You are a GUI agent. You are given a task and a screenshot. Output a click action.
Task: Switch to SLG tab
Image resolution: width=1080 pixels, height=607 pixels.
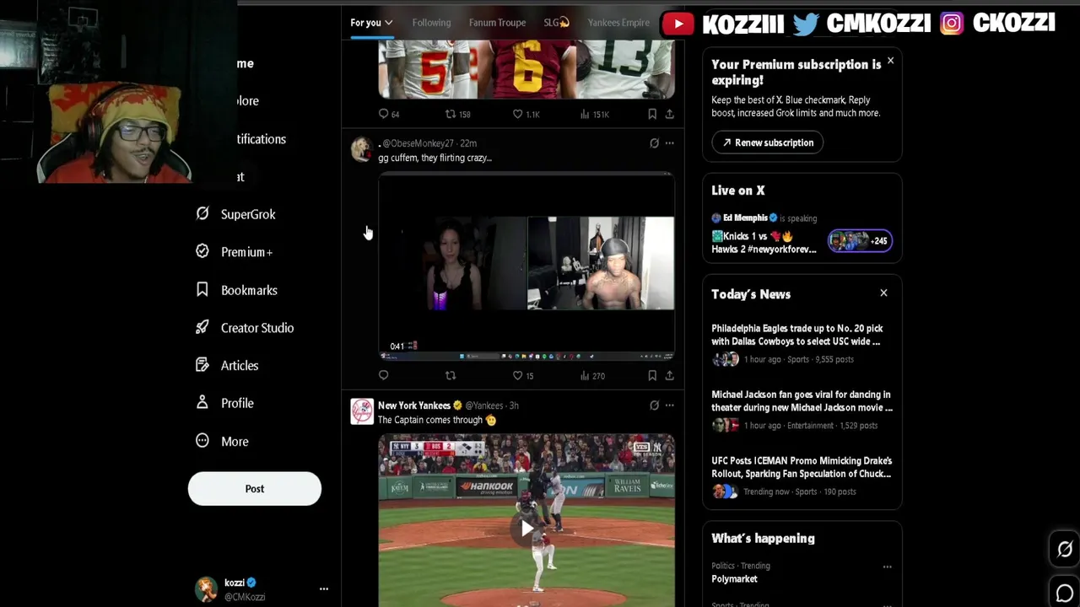click(x=556, y=23)
